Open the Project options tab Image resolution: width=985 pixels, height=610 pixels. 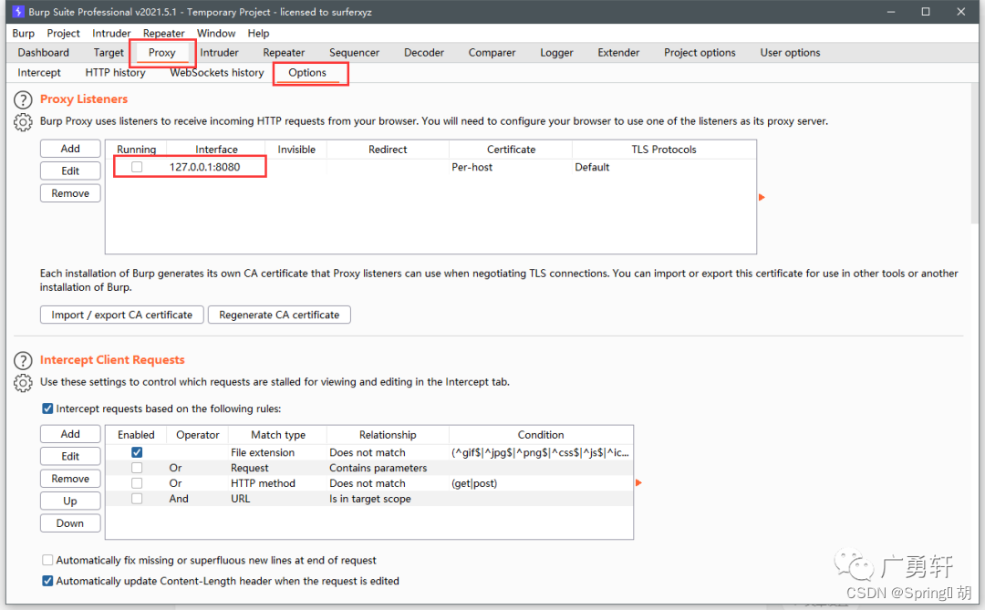(x=700, y=53)
